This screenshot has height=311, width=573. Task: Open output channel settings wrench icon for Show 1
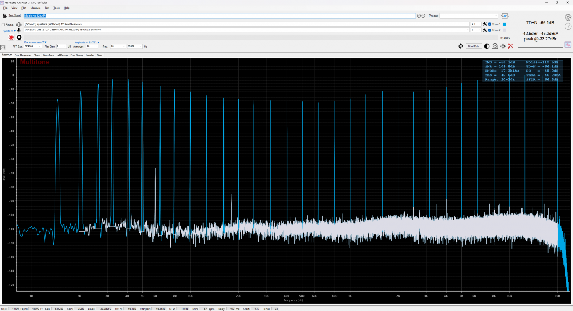(x=485, y=24)
